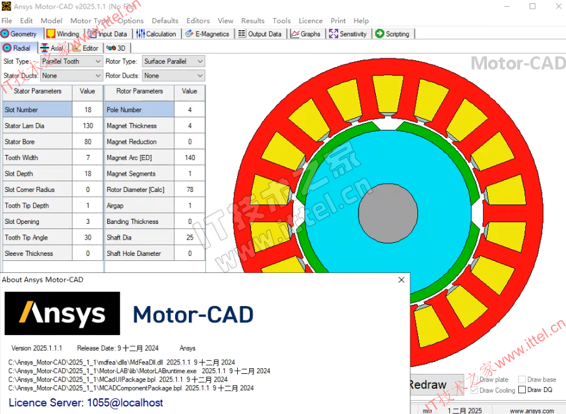
Task: Open the Editors menu
Action: tap(198, 21)
